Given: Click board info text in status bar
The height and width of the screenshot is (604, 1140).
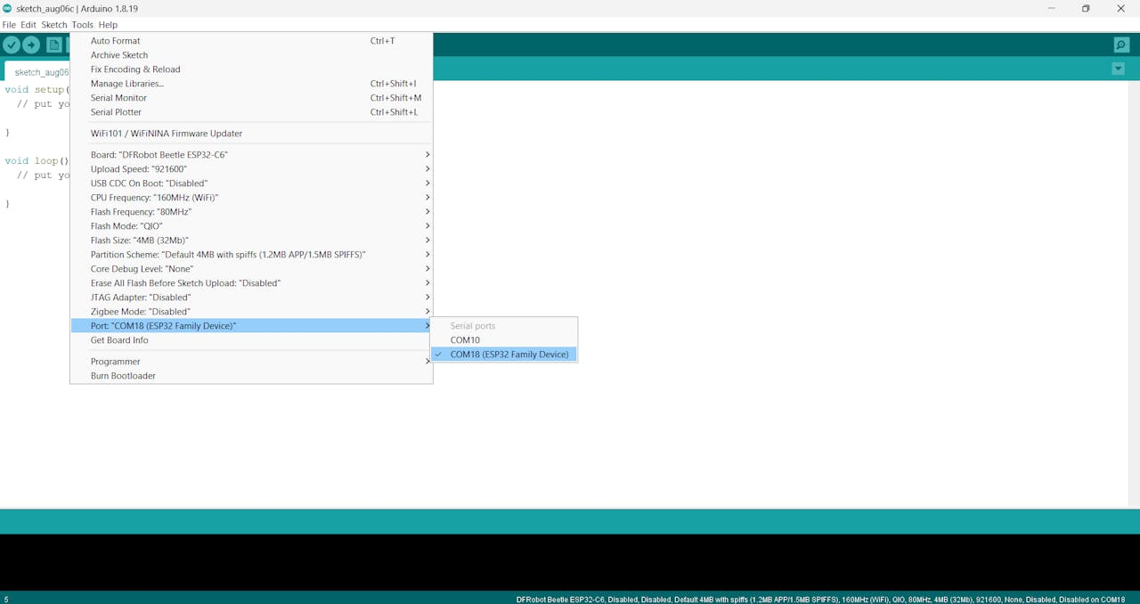Looking at the screenshot, I should click(x=821, y=600).
